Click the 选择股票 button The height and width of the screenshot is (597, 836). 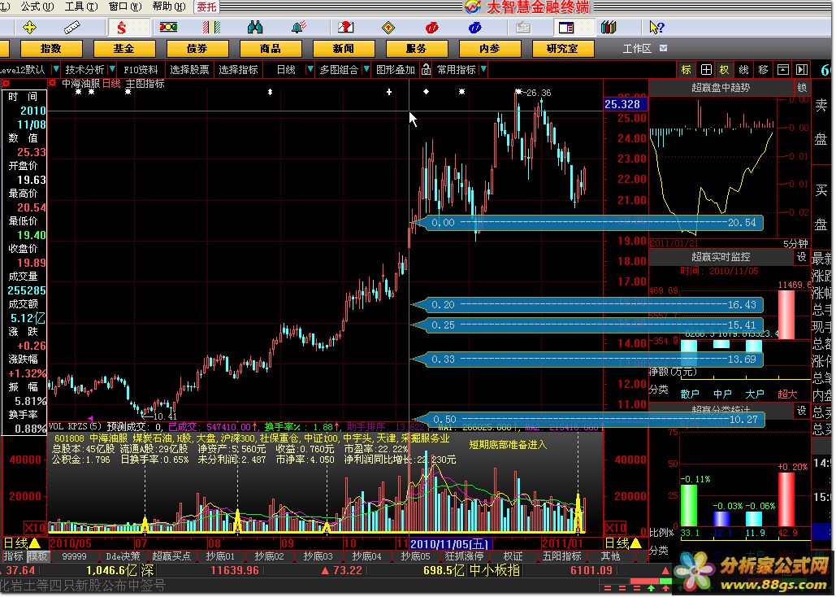[190, 69]
